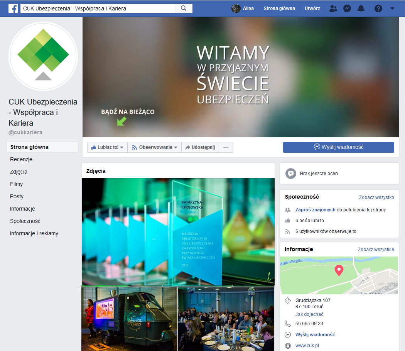The width and height of the screenshot is (405, 351).
Task: Open the Społeczność sidebar tab
Action: (25, 221)
